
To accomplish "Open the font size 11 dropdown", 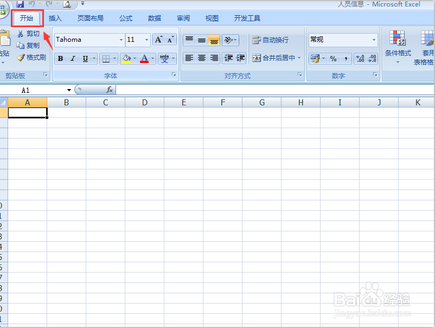I will (146, 40).
